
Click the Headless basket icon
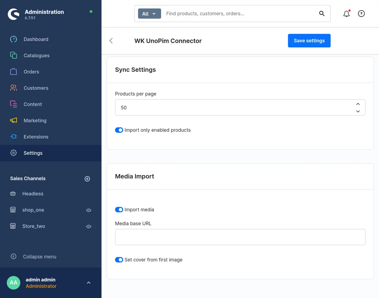point(13,194)
